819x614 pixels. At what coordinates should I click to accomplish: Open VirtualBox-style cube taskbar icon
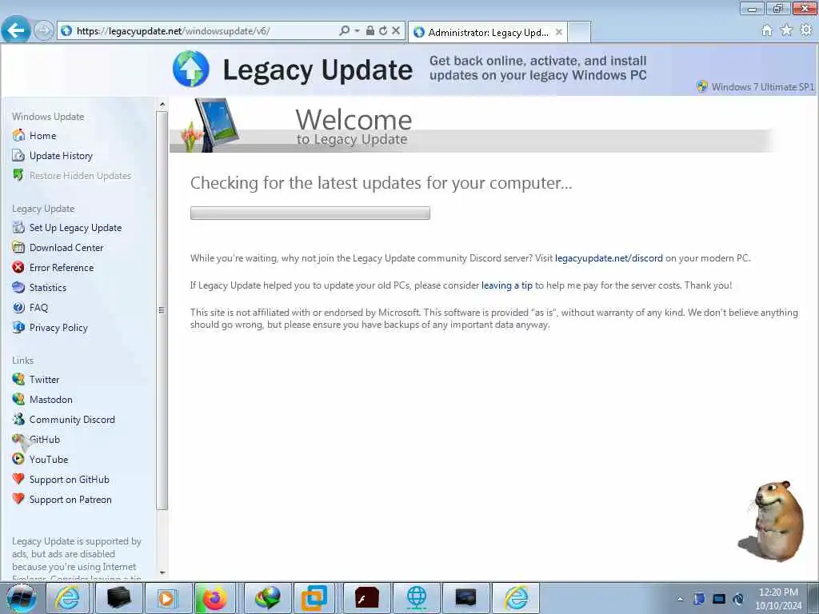[314, 598]
